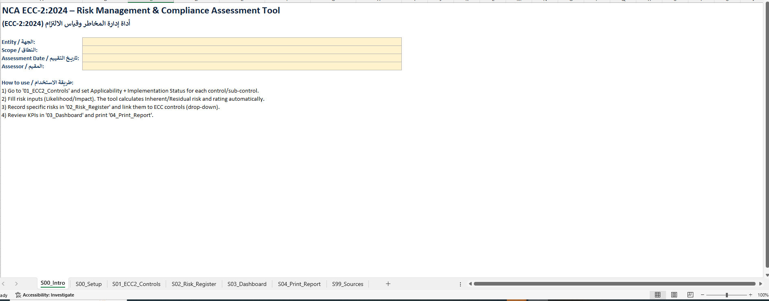
Task: Click the Accessibility checker icon
Action: tap(18, 295)
